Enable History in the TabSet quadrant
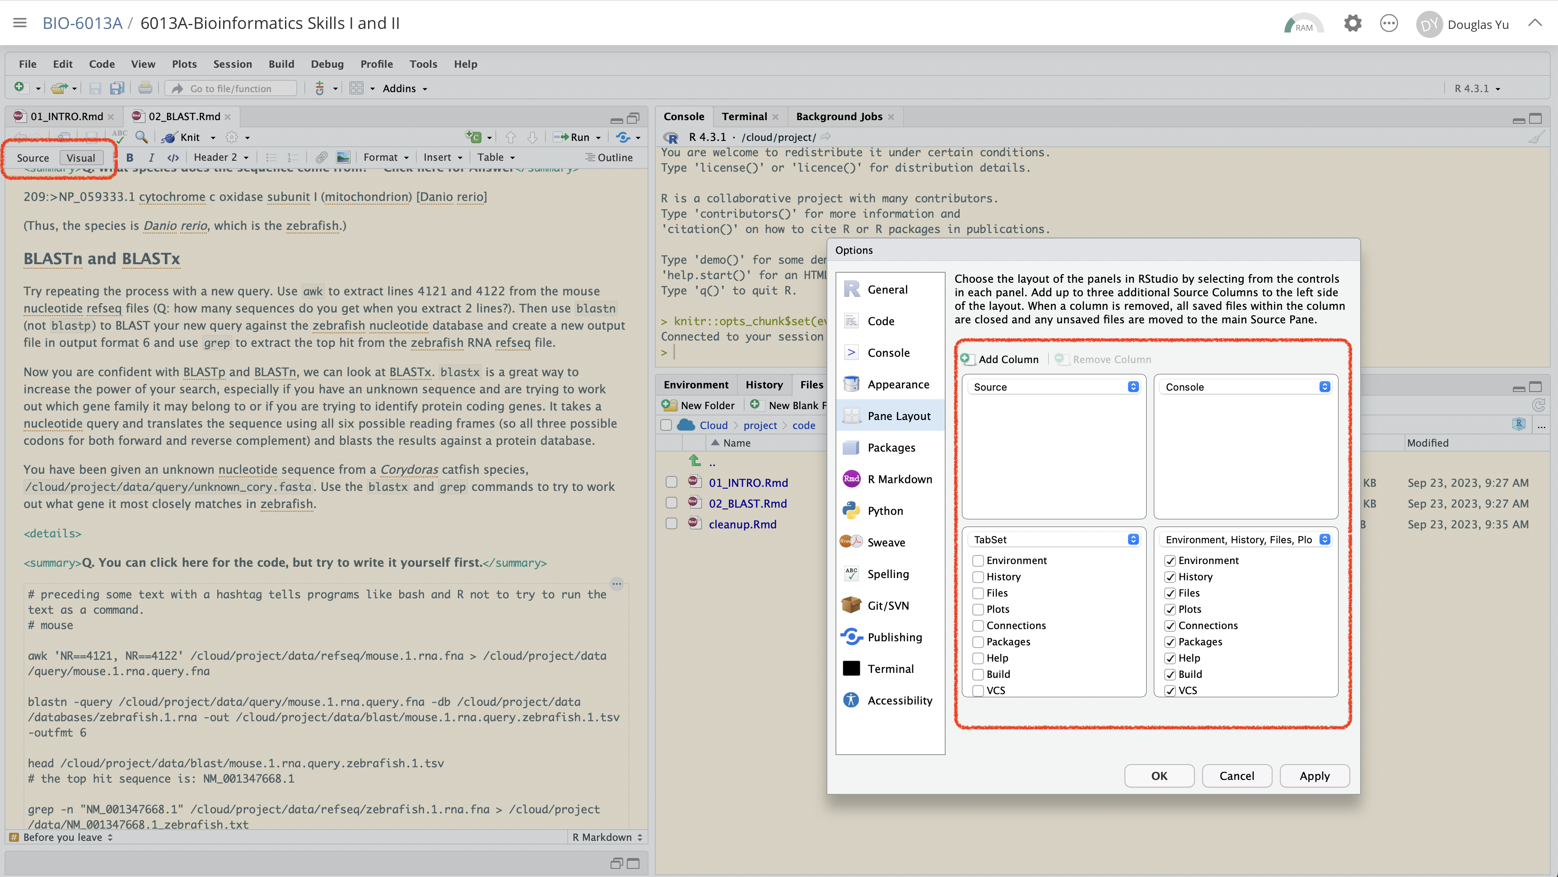 (978, 577)
